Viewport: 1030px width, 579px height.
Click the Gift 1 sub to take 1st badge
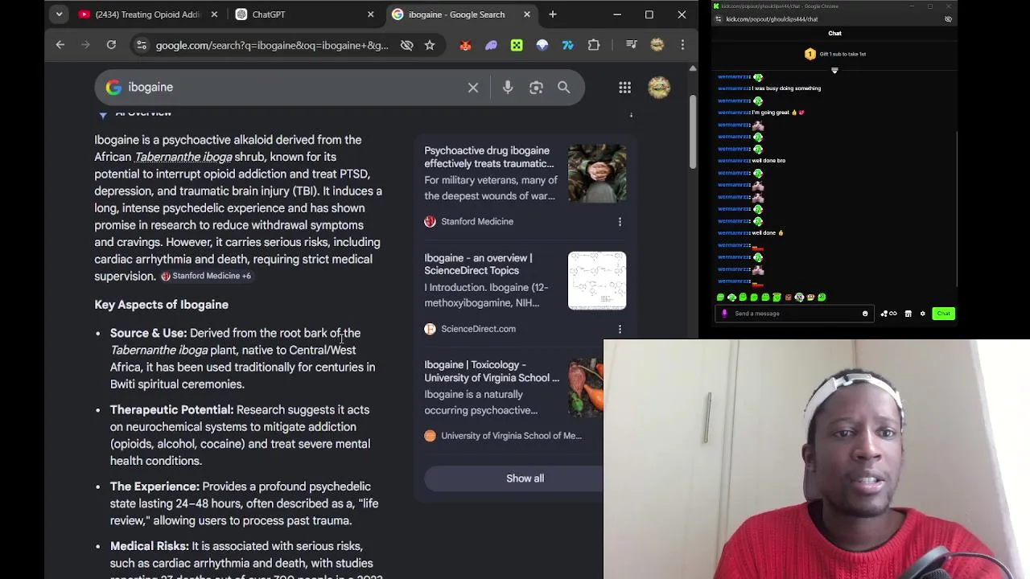tap(834, 54)
